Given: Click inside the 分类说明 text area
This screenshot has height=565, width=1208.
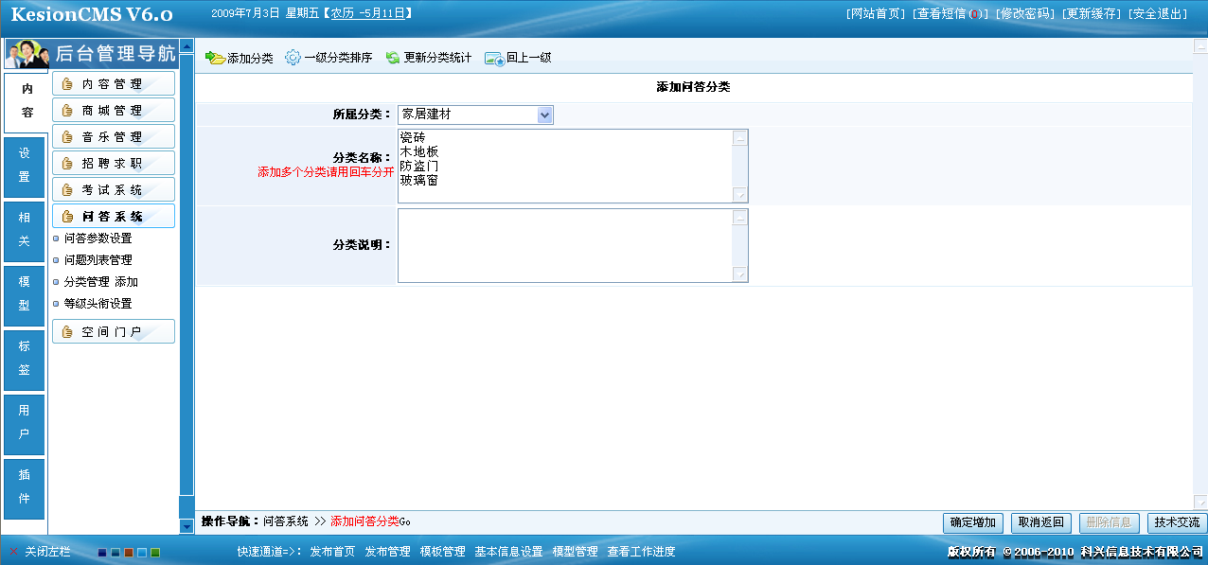Looking at the screenshot, I should point(564,245).
